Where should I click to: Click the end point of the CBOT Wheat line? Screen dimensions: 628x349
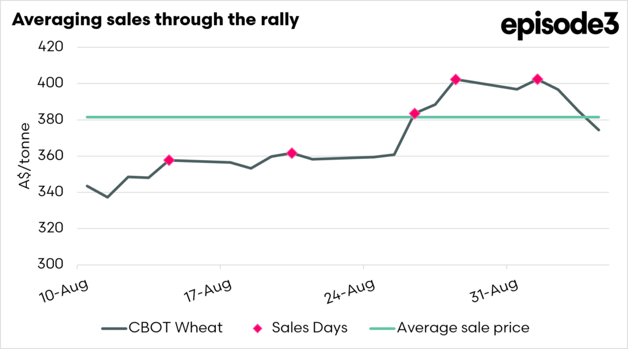coord(599,130)
